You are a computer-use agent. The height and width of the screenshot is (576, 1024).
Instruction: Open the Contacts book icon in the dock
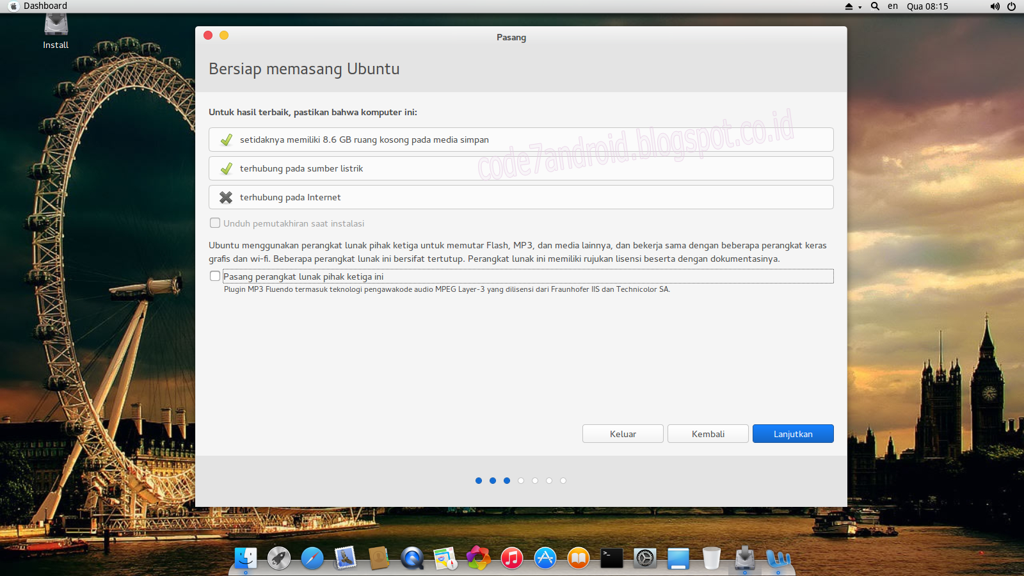[x=379, y=558]
